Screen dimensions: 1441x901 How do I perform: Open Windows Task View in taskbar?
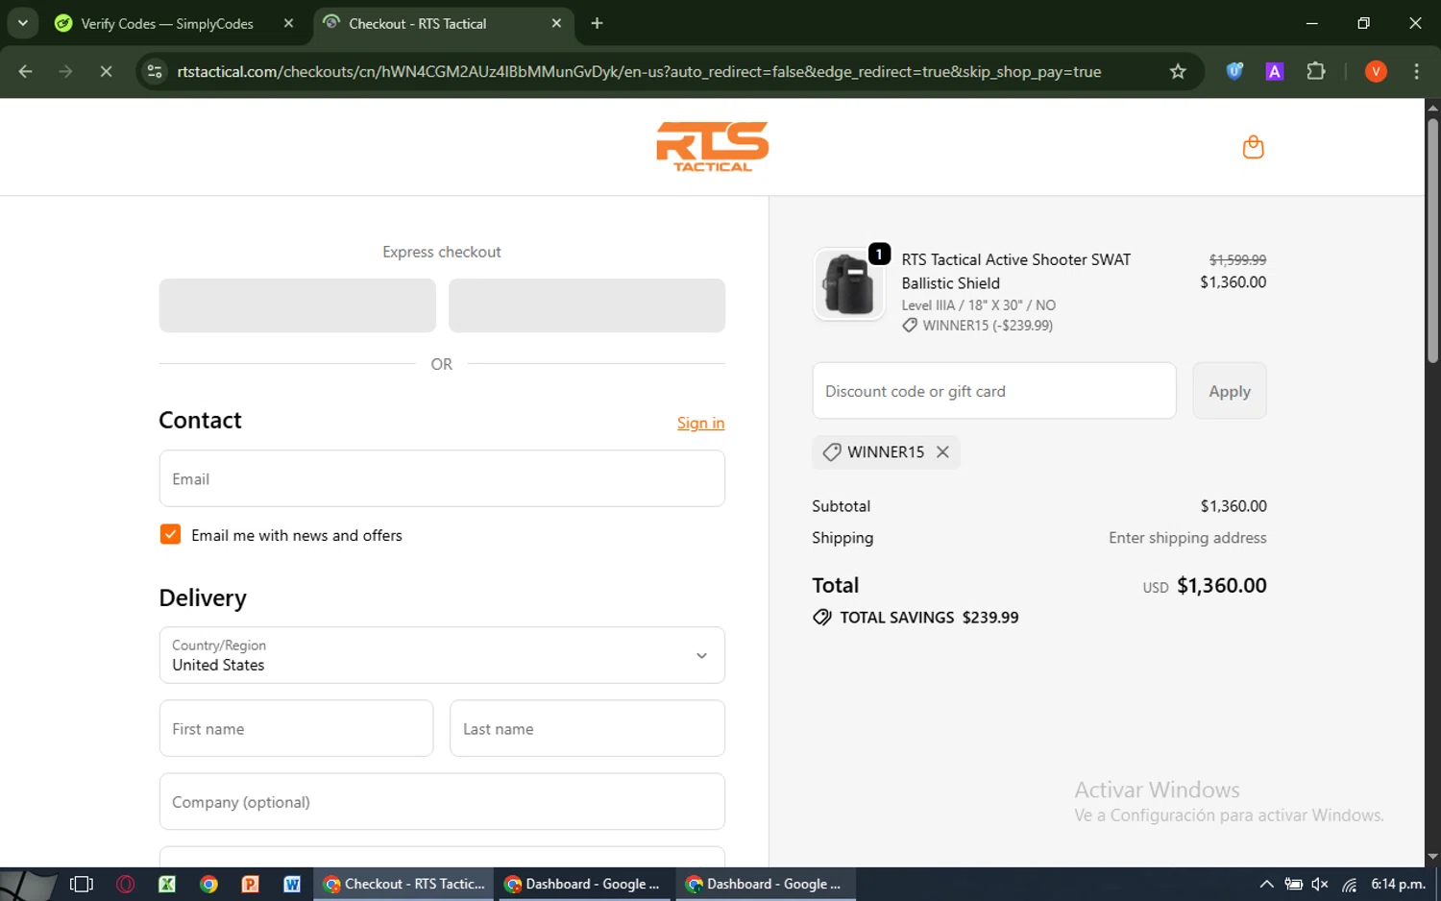(82, 884)
